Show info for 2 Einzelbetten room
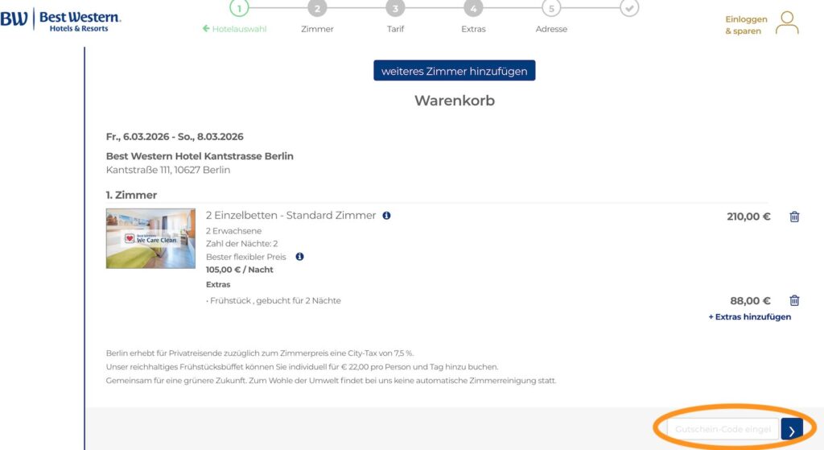The height and width of the screenshot is (450, 824). point(387,216)
